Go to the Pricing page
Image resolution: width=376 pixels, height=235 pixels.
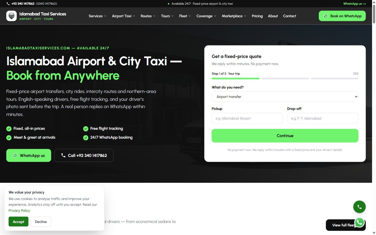[257, 16]
